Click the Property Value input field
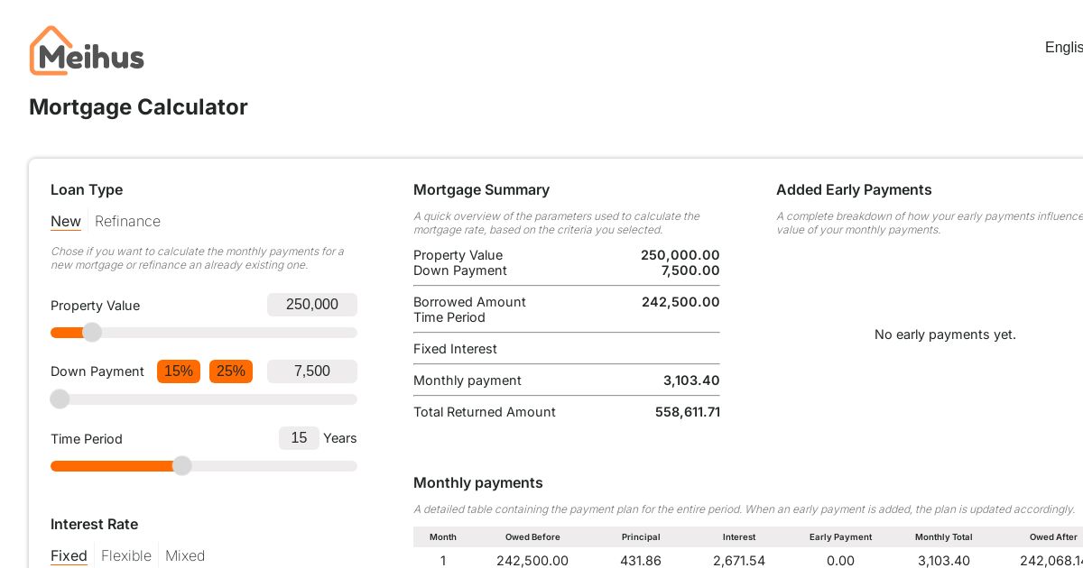Image resolution: width=1083 pixels, height=568 pixels. tap(312, 305)
